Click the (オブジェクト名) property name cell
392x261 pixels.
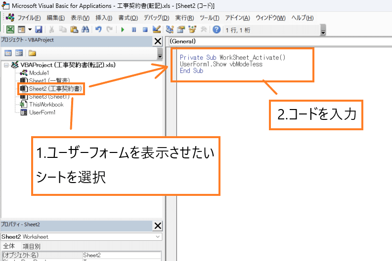click(x=42, y=255)
